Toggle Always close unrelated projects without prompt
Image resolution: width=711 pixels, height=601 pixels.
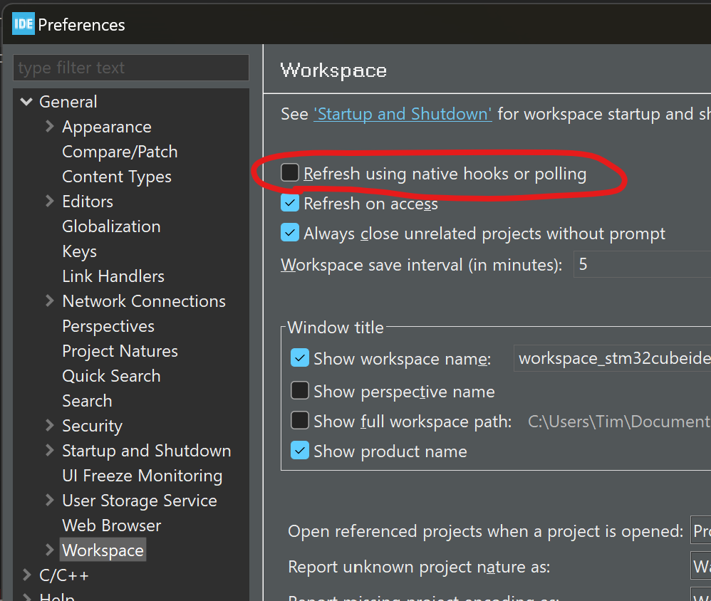tap(290, 233)
